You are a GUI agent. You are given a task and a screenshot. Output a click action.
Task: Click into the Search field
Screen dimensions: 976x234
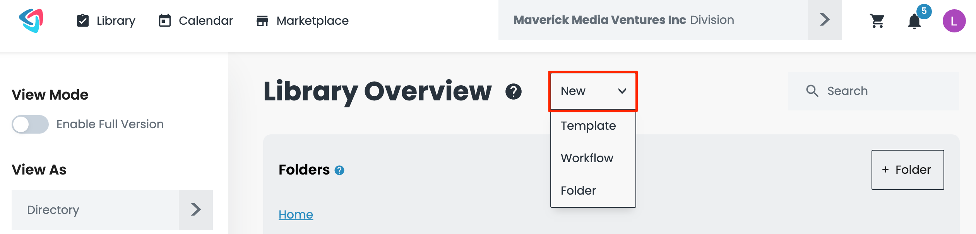click(x=873, y=91)
